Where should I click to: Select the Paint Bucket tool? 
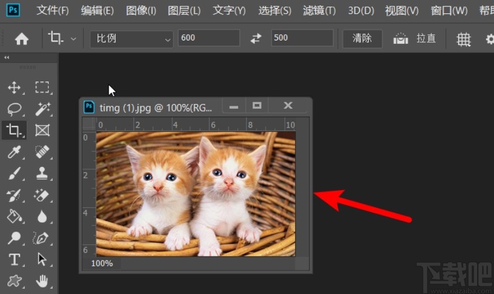pyautogui.click(x=14, y=216)
